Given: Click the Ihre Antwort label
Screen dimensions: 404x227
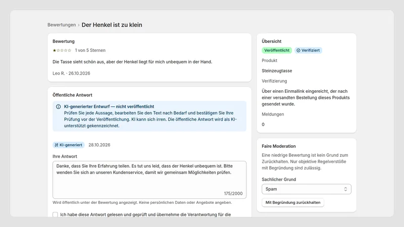Looking at the screenshot, I should 65,156.
